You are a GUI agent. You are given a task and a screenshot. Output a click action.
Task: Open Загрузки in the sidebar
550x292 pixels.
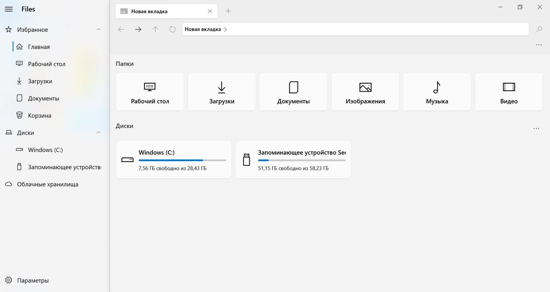tap(40, 81)
